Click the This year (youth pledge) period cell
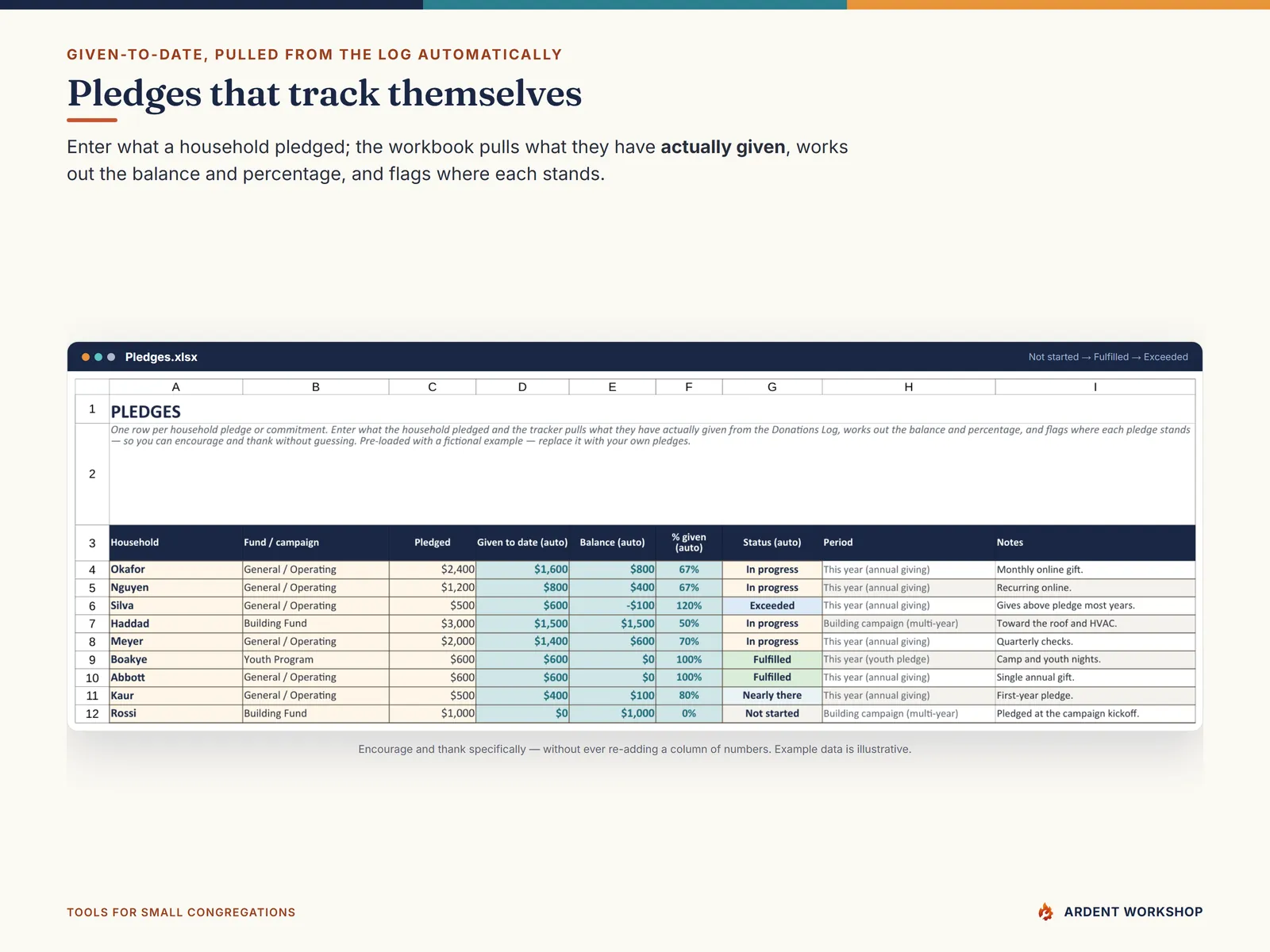This screenshot has width=1270, height=952. [909, 659]
